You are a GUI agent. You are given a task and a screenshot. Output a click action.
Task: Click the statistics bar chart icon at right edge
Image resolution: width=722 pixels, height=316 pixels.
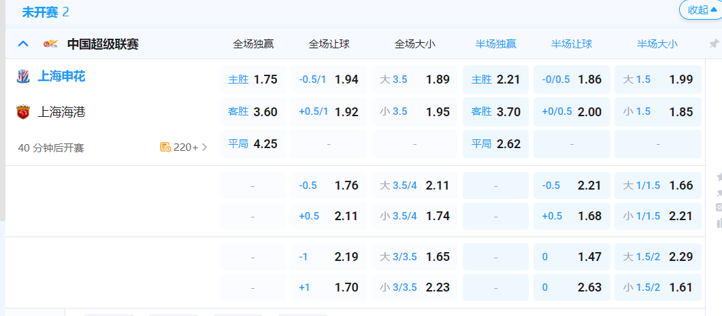719,222
